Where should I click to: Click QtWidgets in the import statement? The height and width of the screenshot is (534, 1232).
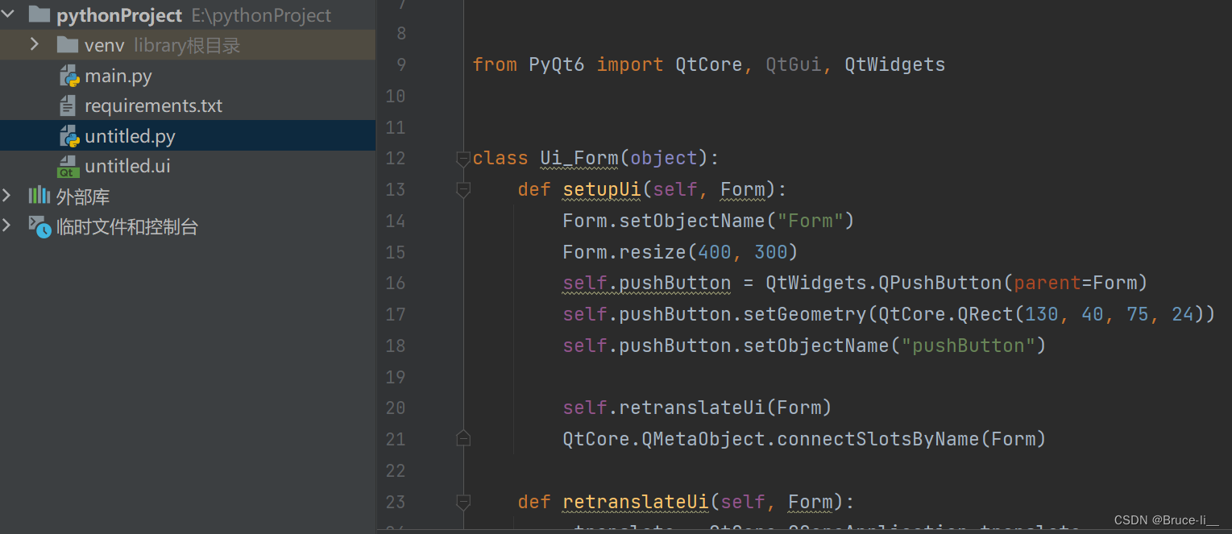pyautogui.click(x=894, y=64)
